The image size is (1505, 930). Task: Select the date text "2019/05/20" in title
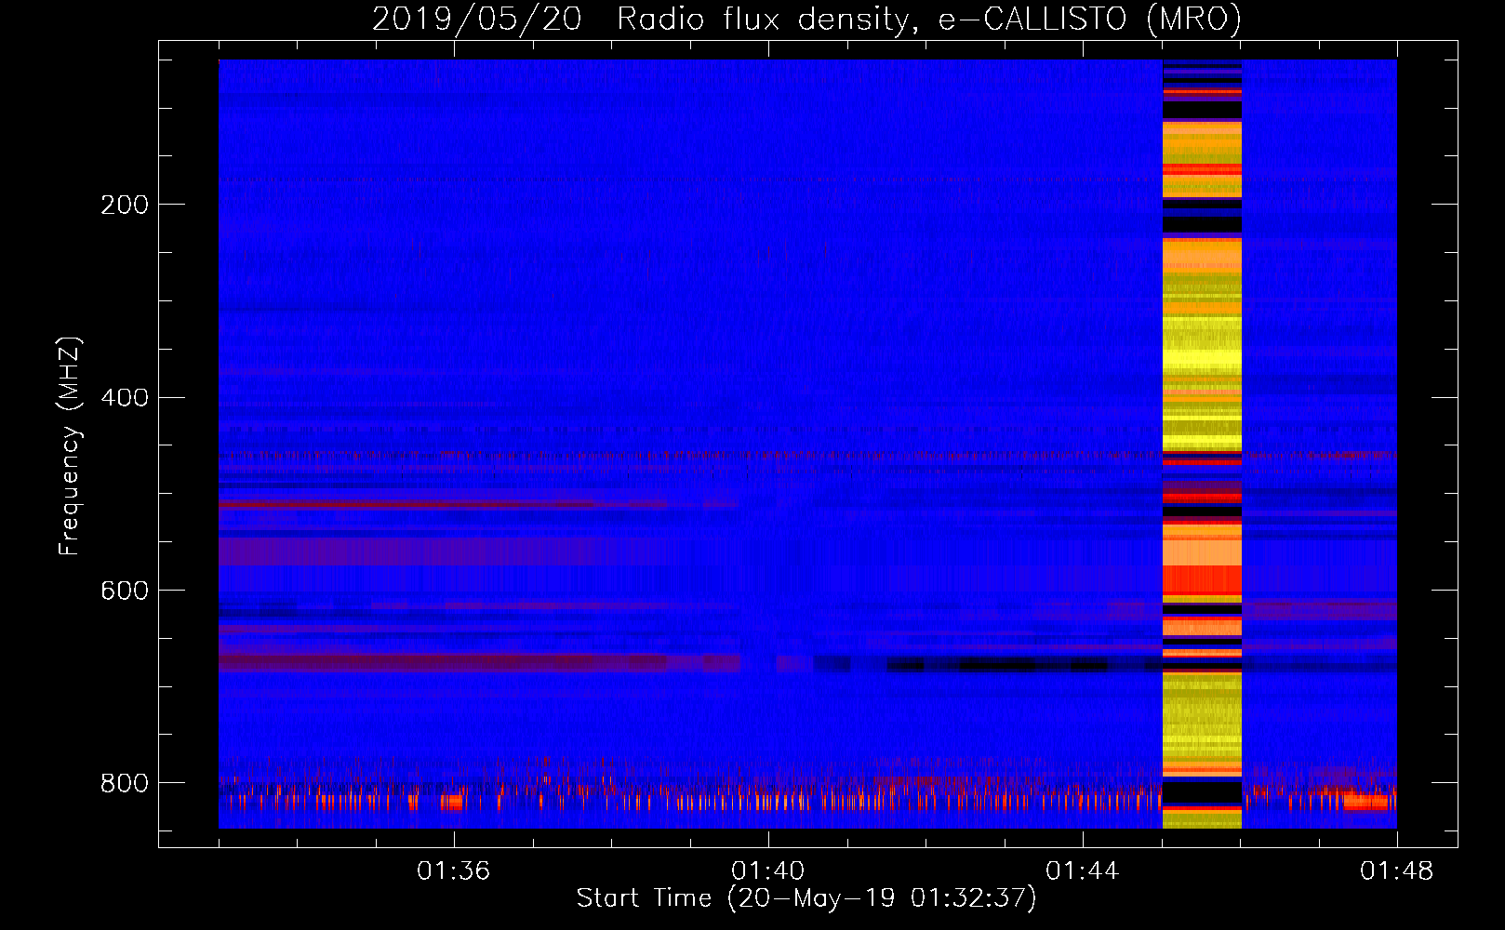click(x=477, y=19)
